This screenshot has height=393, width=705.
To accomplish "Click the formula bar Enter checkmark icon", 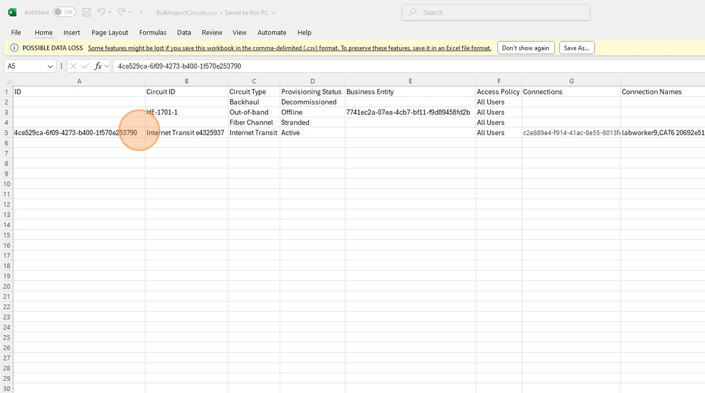I will coord(86,66).
